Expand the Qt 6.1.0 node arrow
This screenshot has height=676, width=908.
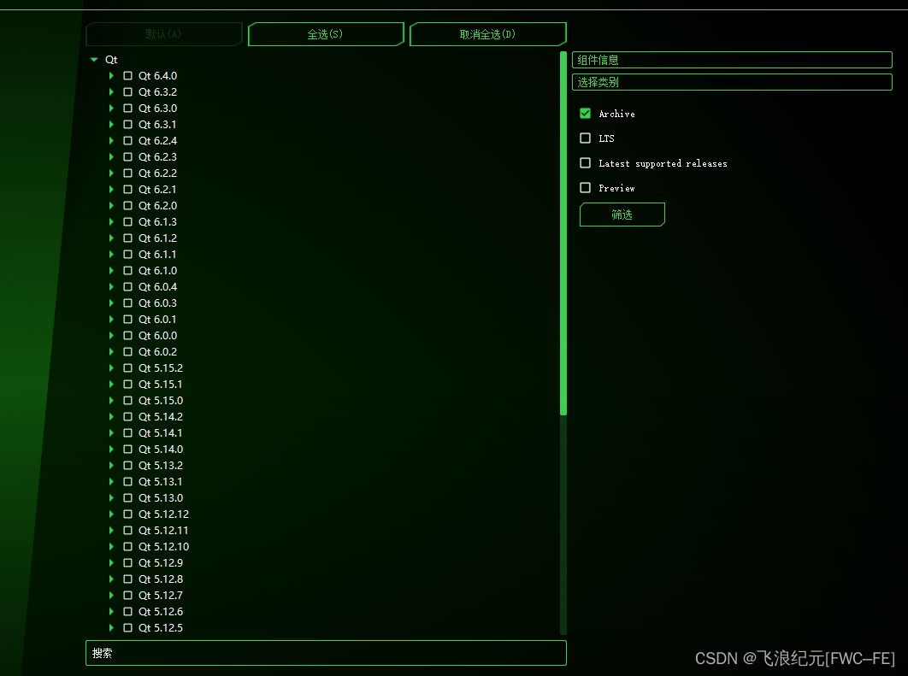(x=111, y=270)
